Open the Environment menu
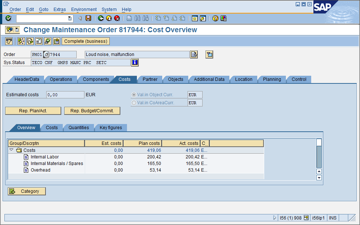Viewport: 360px width, 225px height. [84, 10]
